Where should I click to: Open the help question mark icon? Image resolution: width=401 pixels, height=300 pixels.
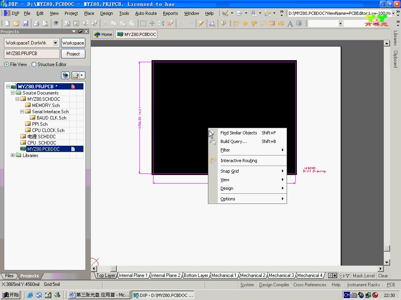tap(223, 23)
